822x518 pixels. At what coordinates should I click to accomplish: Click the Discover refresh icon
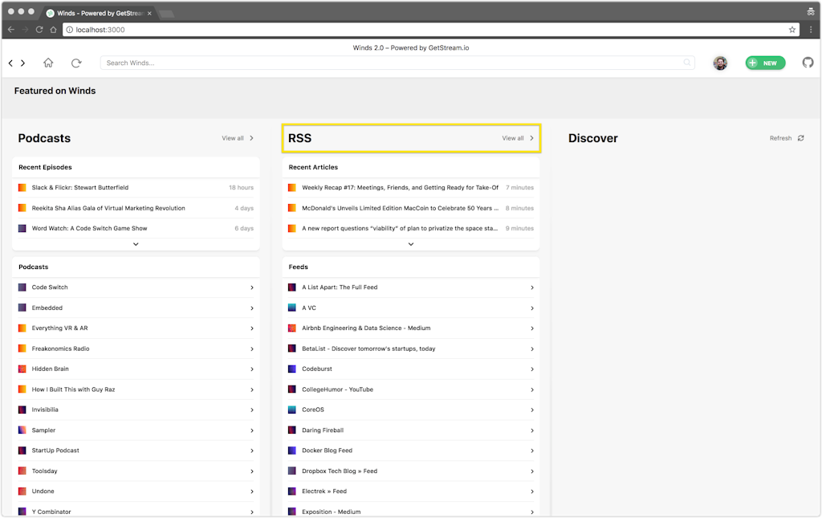800,138
